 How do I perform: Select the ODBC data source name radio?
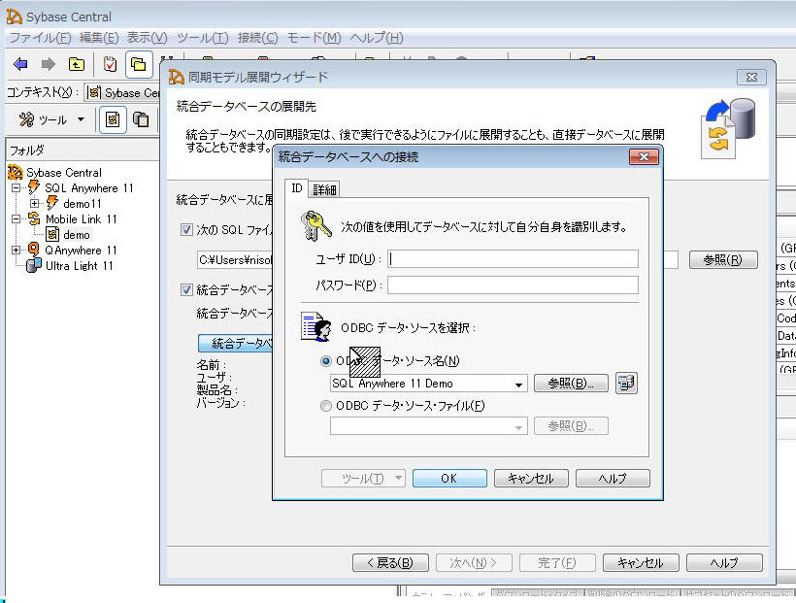pyautogui.click(x=326, y=361)
